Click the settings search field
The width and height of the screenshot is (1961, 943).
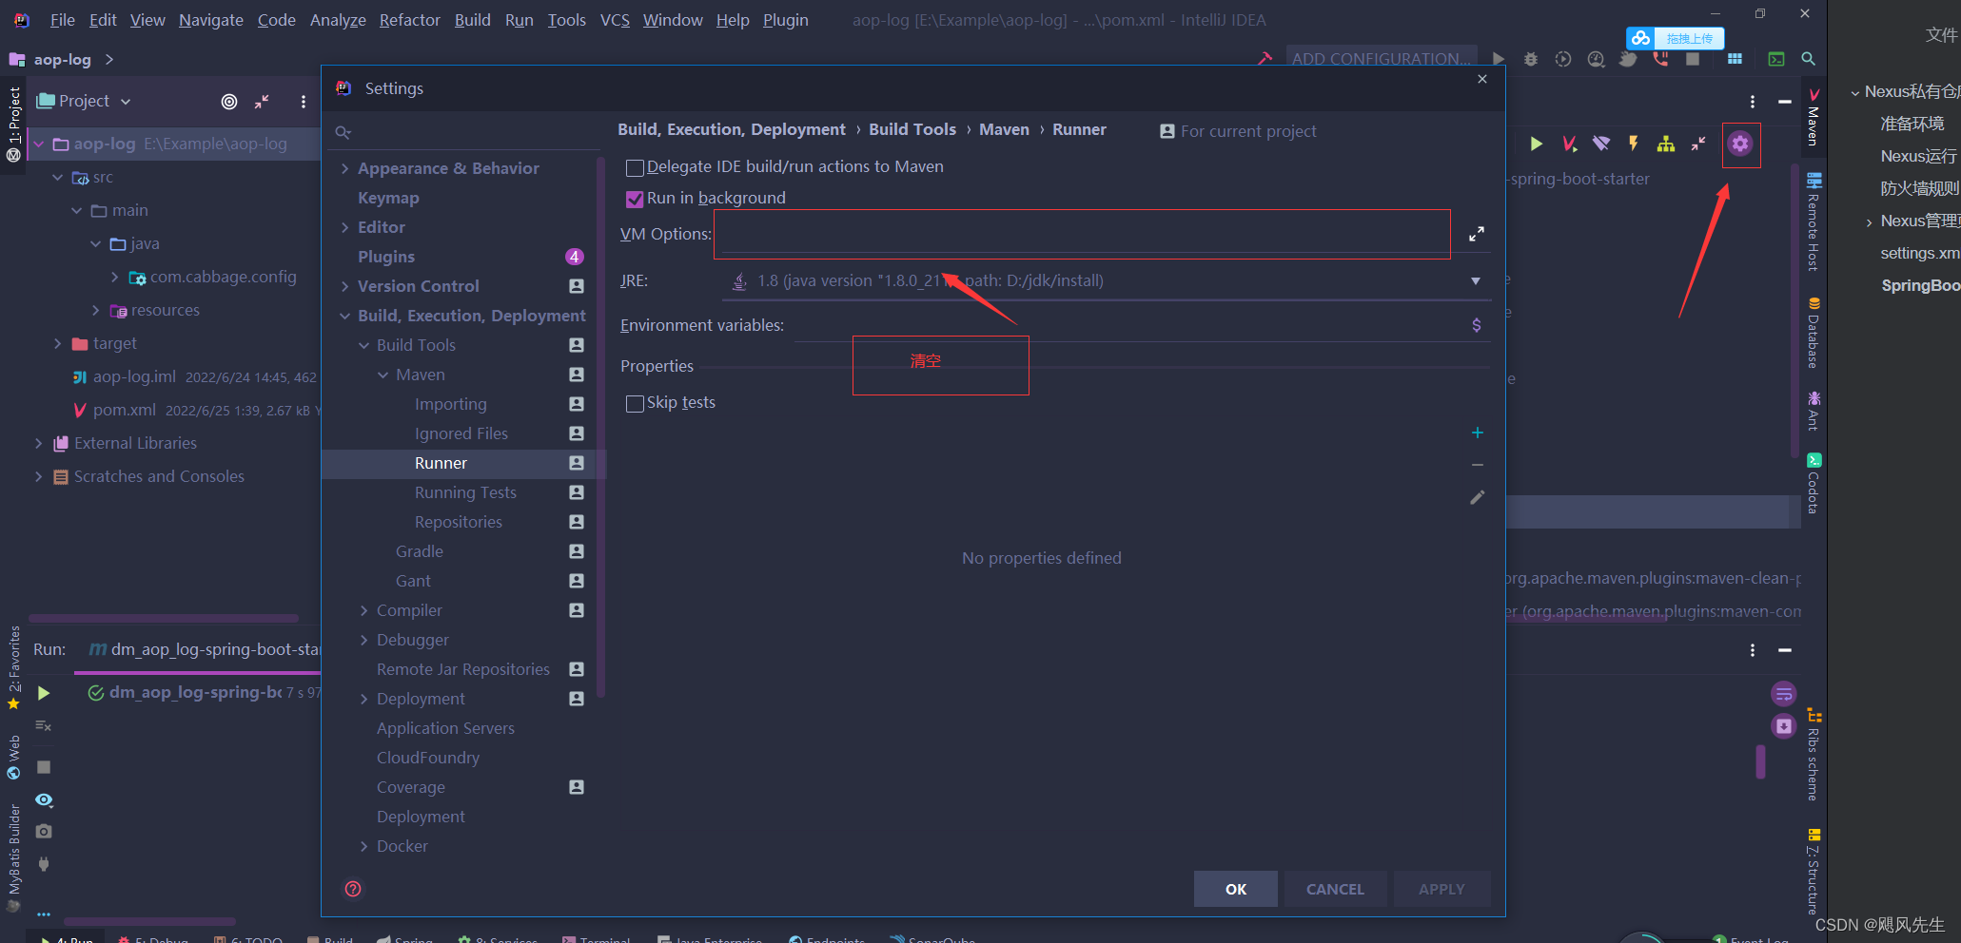click(x=466, y=132)
